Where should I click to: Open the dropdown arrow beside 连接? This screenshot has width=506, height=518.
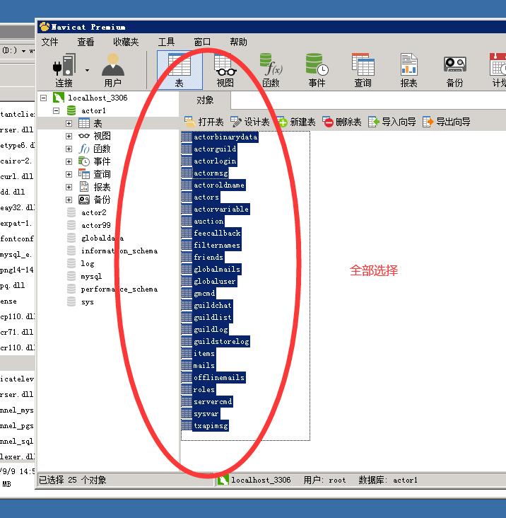88,70
